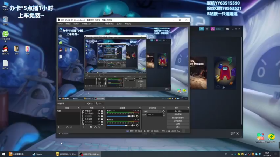Add a new scene in OBS

(59, 127)
